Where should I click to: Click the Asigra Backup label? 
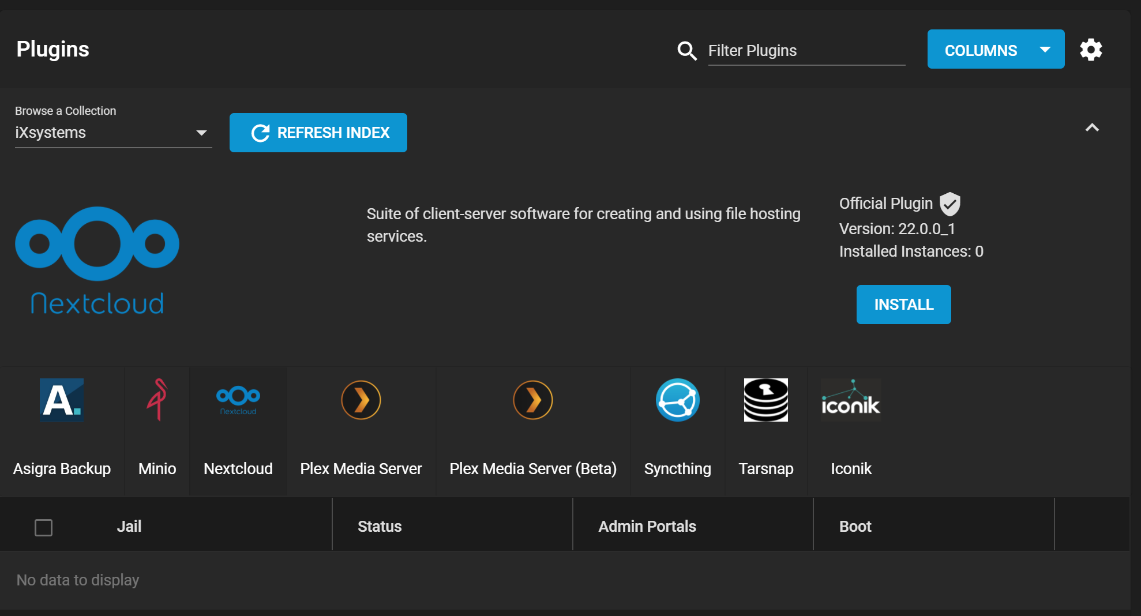62,469
